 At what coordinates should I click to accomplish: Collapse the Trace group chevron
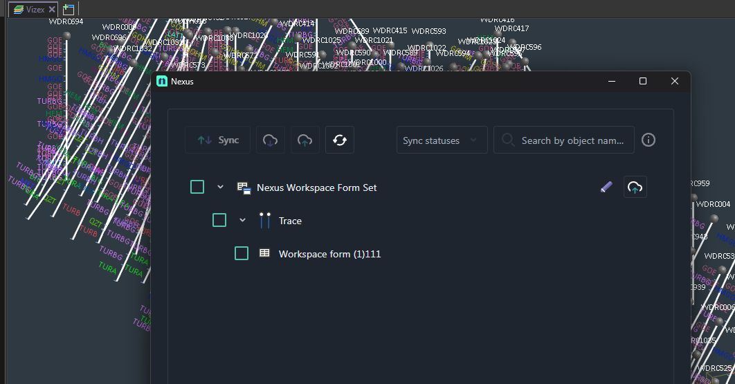pos(243,220)
